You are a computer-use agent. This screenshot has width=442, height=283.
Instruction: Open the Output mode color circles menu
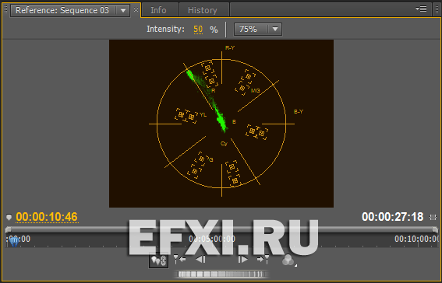288,260
